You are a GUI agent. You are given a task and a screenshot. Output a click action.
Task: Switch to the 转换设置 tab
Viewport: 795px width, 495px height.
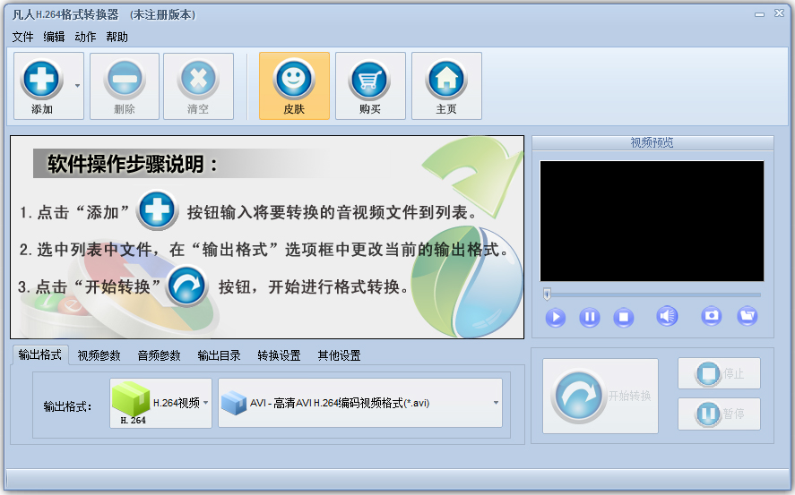point(279,356)
